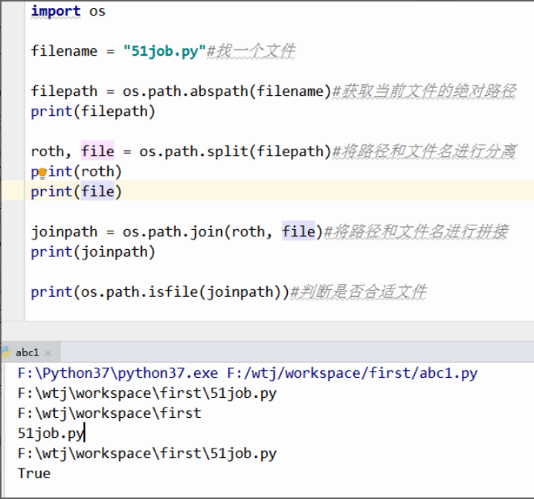Click the "51job.py" string literal
Viewport: 534px width, 499px height.
pos(164,51)
